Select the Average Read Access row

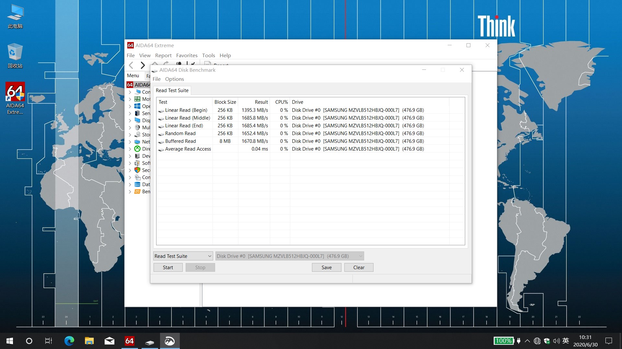coord(311,149)
